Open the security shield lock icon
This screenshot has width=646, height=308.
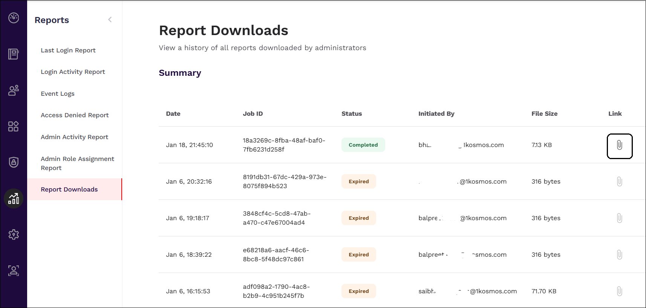click(x=14, y=162)
